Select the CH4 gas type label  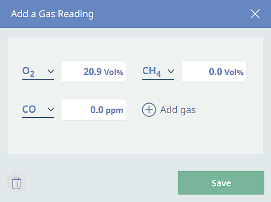click(151, 72)
